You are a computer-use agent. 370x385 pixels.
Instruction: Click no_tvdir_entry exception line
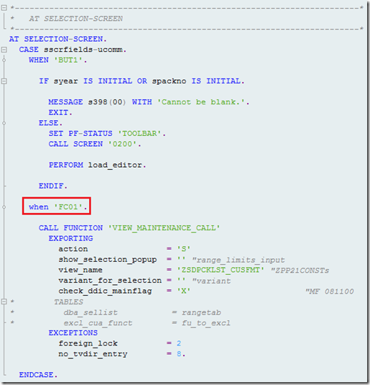(x=122, y=354)
